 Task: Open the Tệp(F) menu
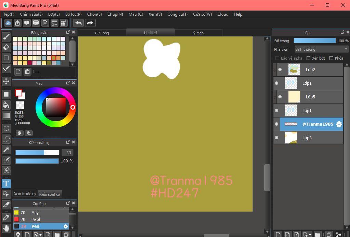coord(9,14)
